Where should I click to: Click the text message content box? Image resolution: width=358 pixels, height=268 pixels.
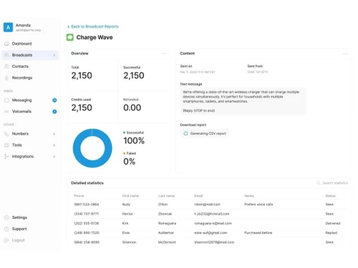click(x=243, y=101)
